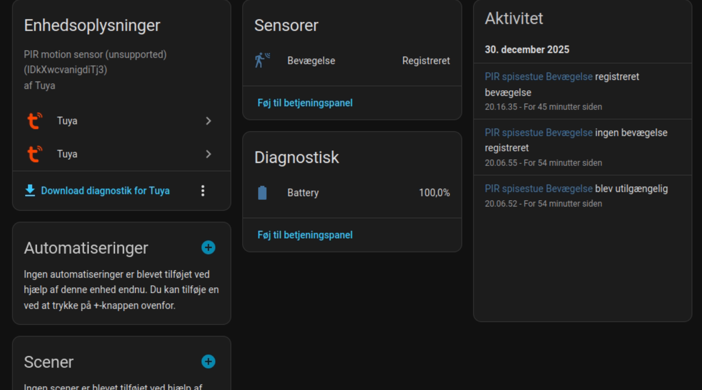Open the three-dot menu beside Download diagnostik
702x390 pixels.
click(203, 191)
